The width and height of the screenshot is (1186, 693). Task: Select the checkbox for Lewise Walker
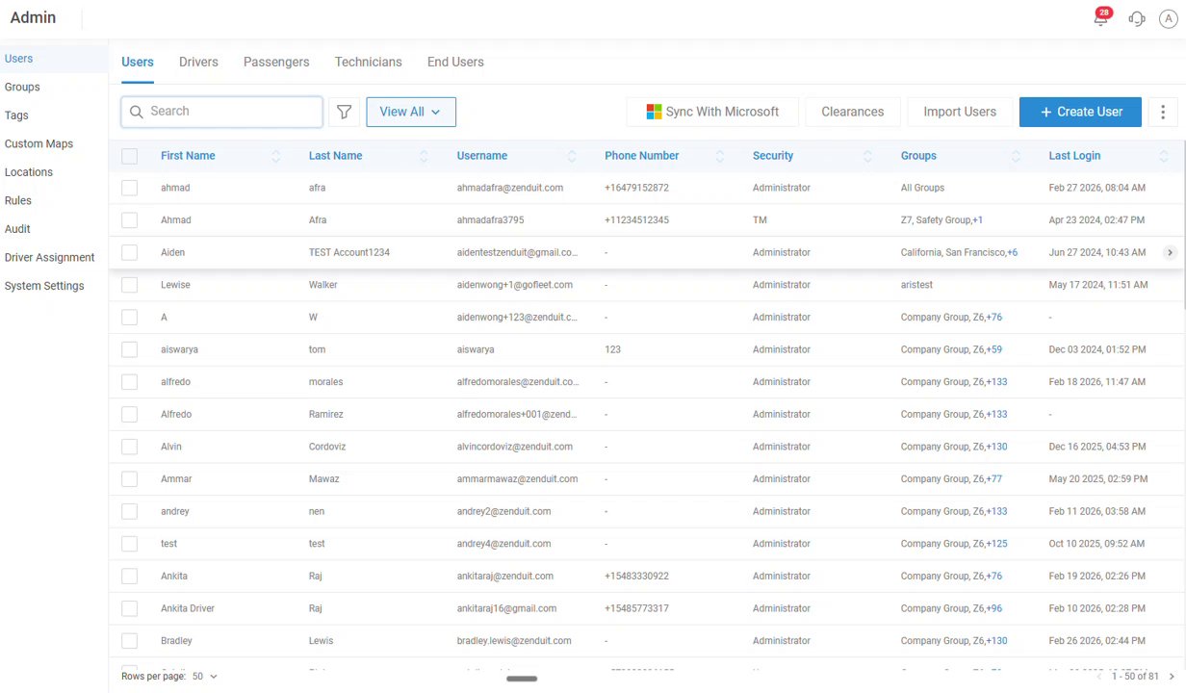click(130, 285)
